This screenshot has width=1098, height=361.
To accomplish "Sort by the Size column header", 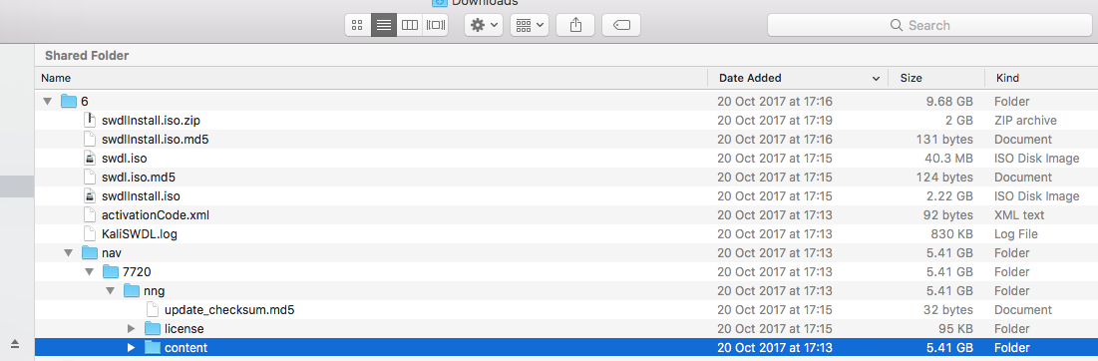I will (x=936, y=79).
